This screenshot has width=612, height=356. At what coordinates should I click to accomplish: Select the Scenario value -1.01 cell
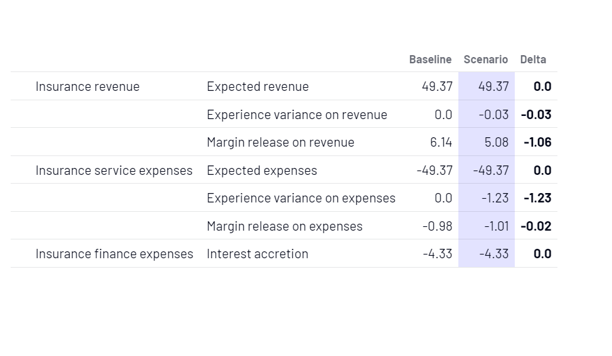(x=496, y=226)
